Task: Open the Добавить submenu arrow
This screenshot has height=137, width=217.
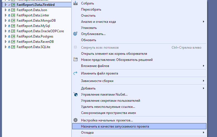Action: pos(203,88)
